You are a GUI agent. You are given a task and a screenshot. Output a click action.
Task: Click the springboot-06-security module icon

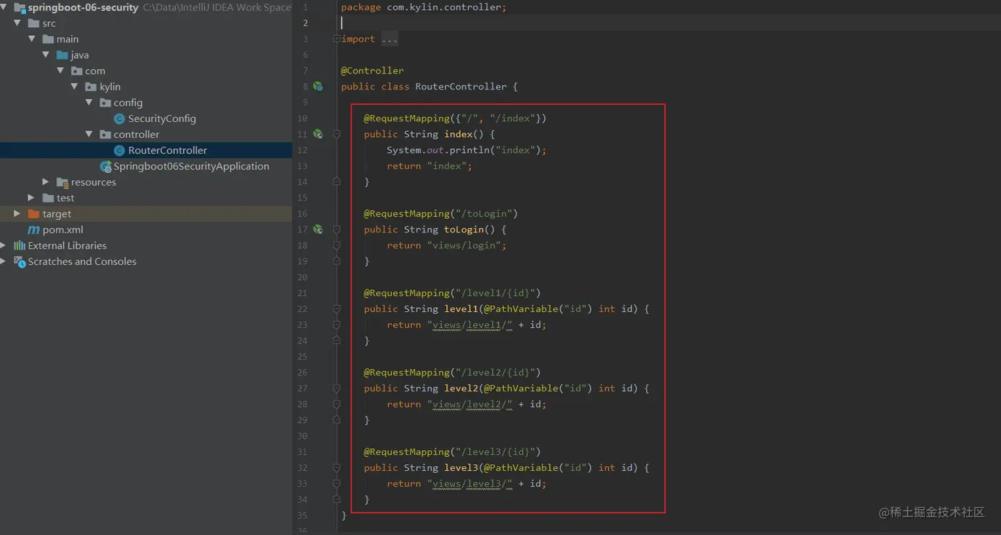[19, 7]
